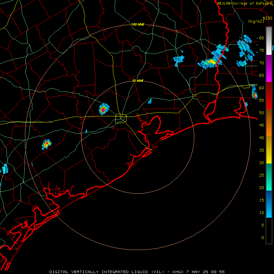This screenshot has width=274, height=274.
Task: Click the 40 value on the scale
Action: pyautogui.click(x=262, y=138)
